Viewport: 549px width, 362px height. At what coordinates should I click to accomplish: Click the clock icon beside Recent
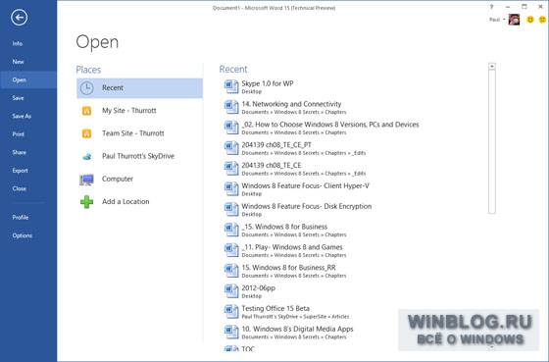click(86, 88)
